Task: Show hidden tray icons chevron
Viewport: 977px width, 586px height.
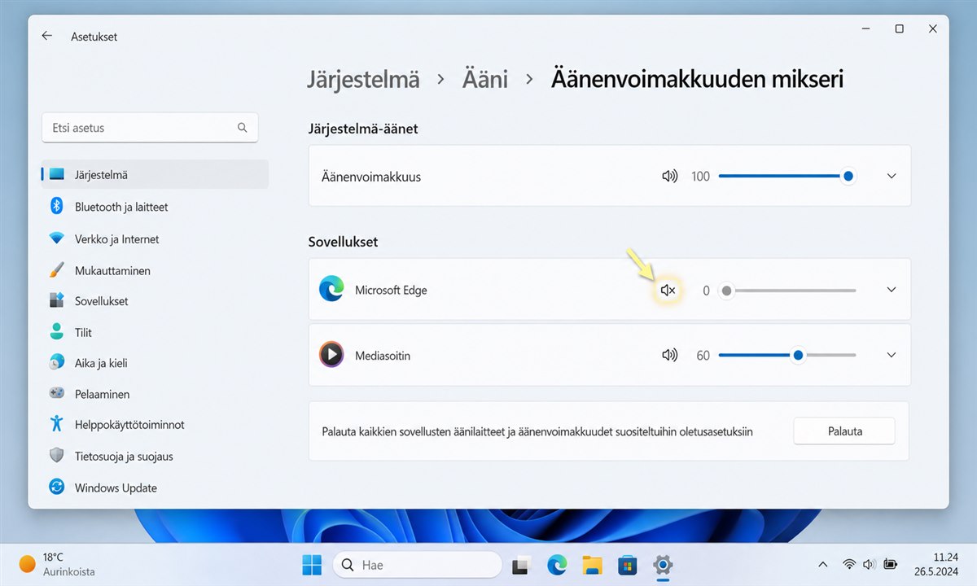Action: coord(822,564)
